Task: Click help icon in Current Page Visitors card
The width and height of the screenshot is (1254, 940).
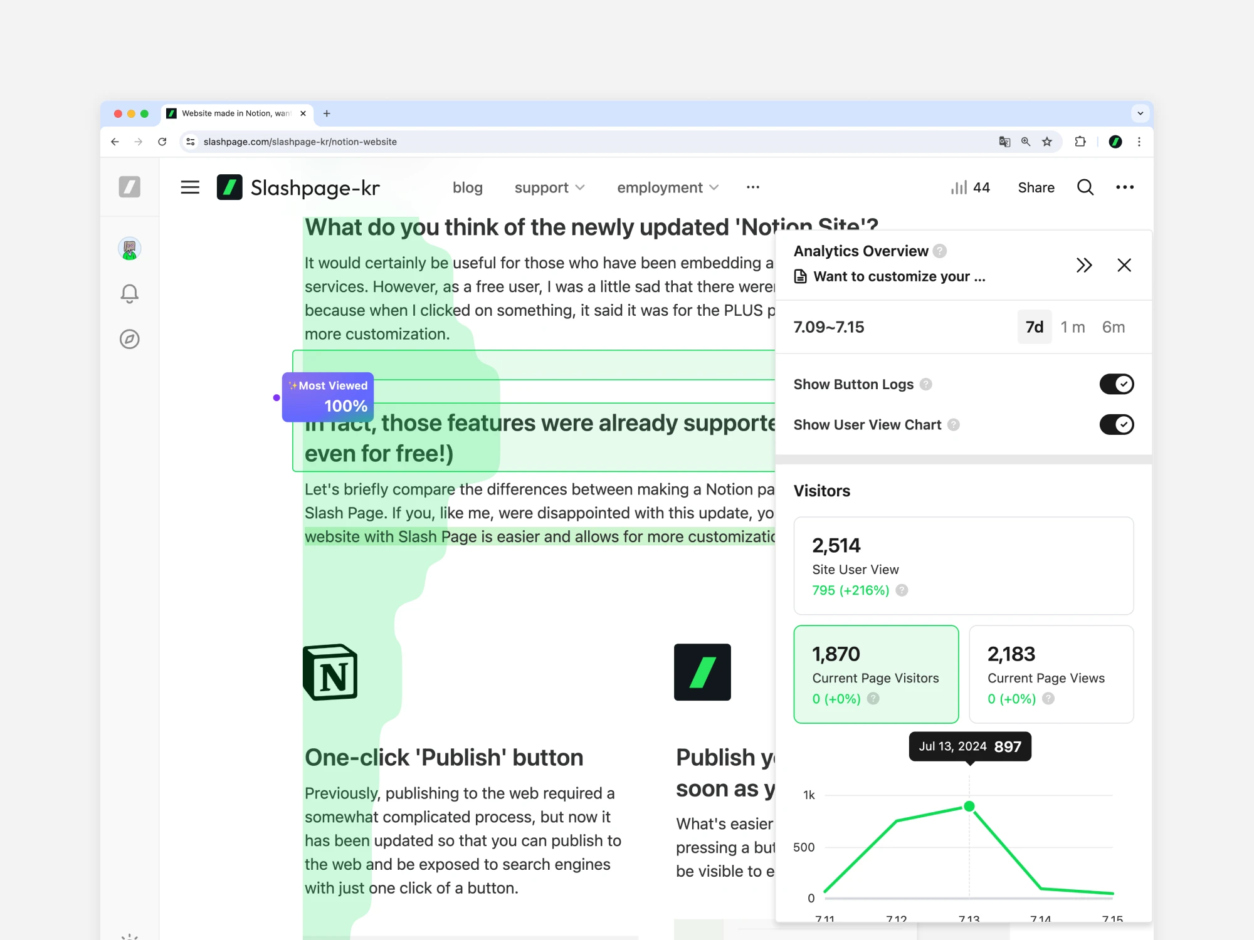Action: (x=873, y=699)
